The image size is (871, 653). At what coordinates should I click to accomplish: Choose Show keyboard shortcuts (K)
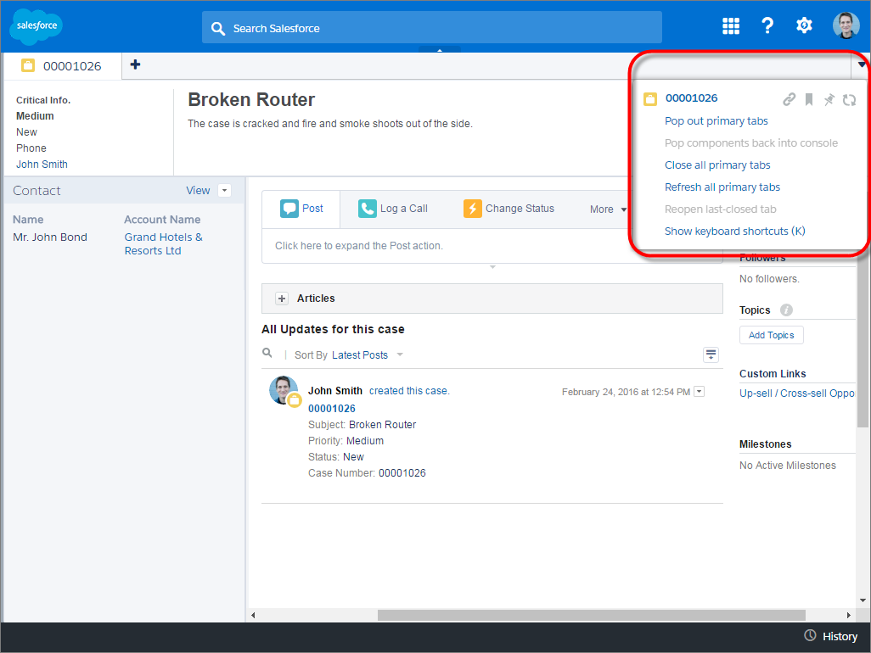click(734, 232)
